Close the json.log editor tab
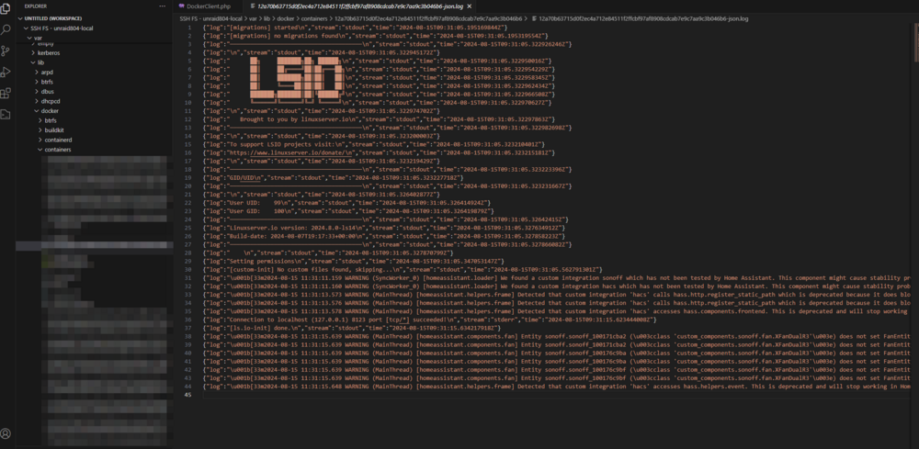The image size is (919, 449). click(470, 6)
